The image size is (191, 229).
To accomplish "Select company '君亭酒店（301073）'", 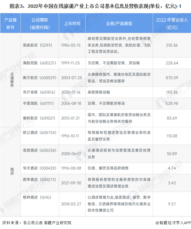I will [39, 180].
